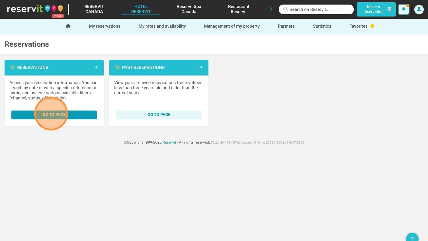The image size is (428, 241).
Task: Click the magnifier icon in search box
Action: (x=285, y=9)
